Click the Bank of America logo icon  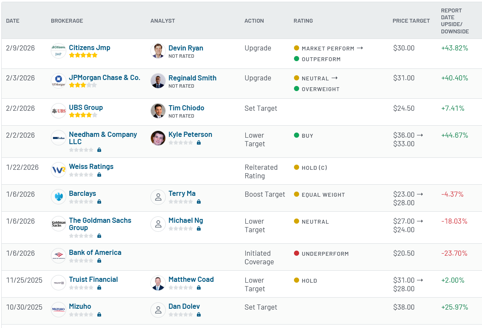tap(59, 256)
